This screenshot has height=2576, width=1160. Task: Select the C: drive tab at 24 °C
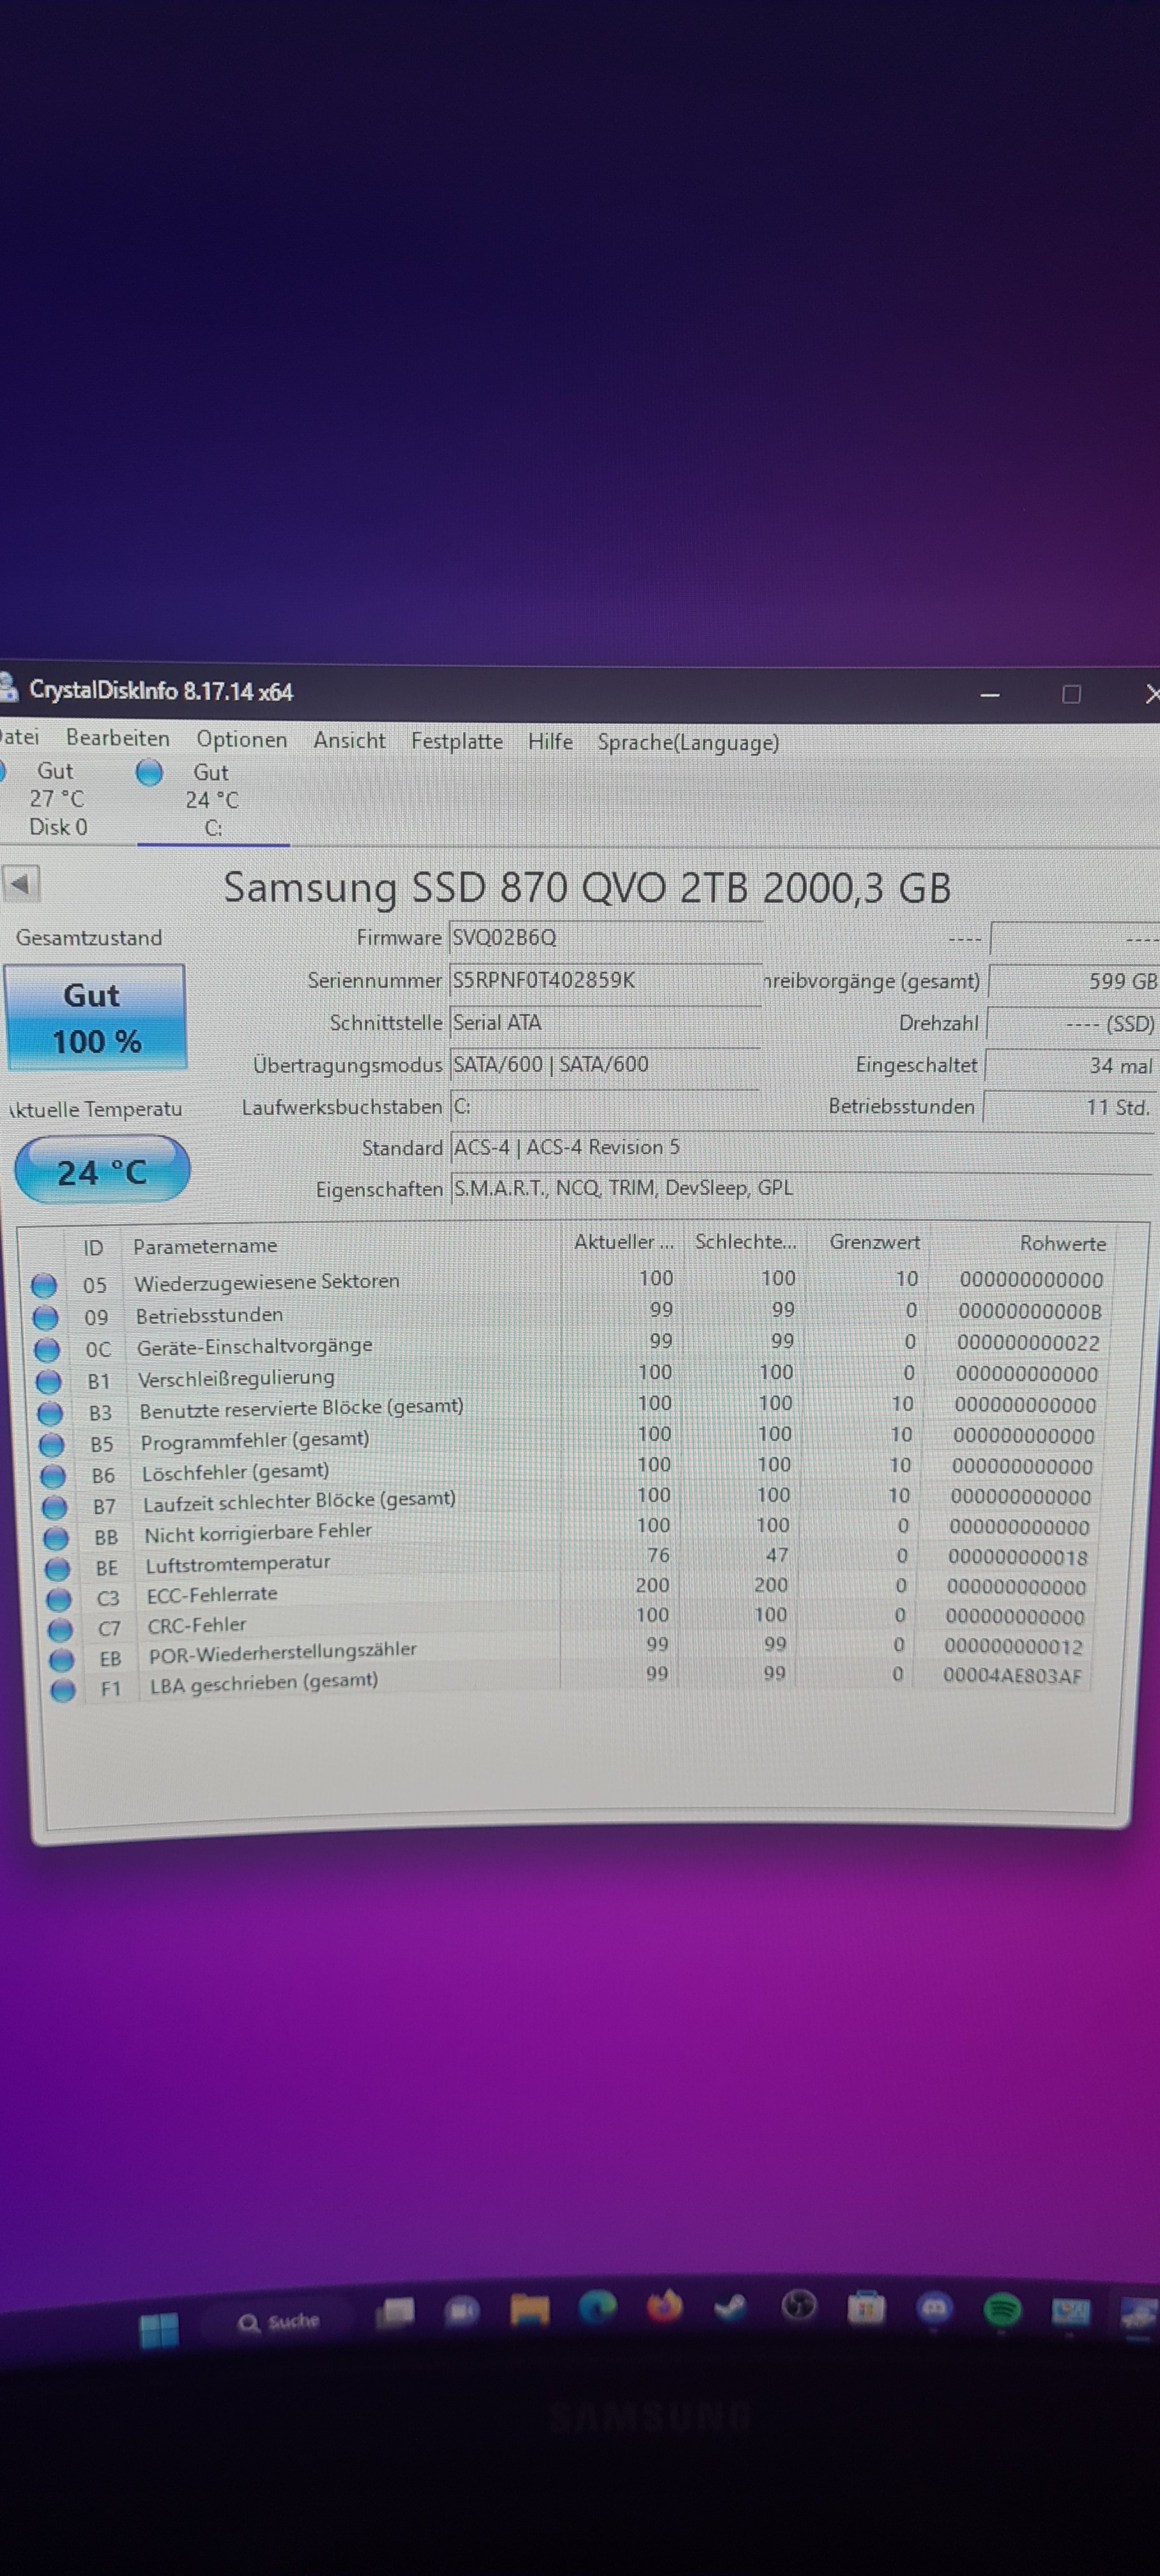pos(212,801)
